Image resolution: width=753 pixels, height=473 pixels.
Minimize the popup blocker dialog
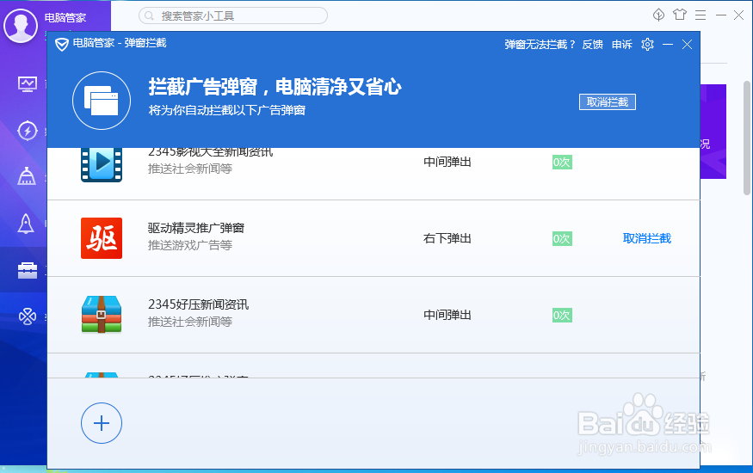click(668, 45)
